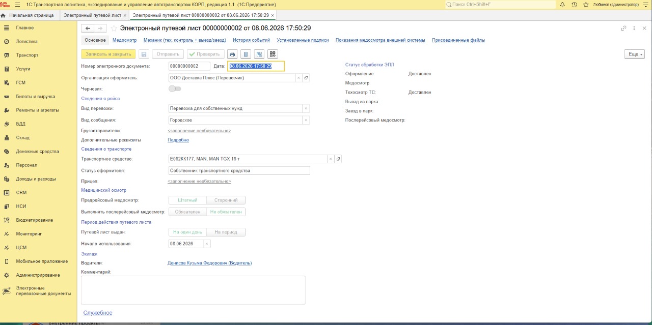This screenshot has width=652, height=325.
Task: Click the printer icon in the toolbar
Action: coord(232,54)
